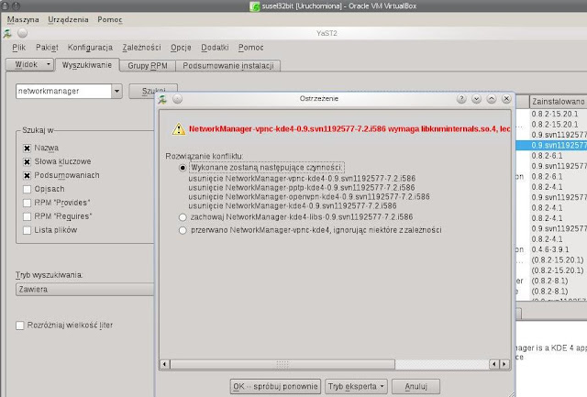Image resolution: width=587 pixels, height=397 pixels.
Task: Open the Urządzenia menu in VirtualBox
Action: click(68, 19)
